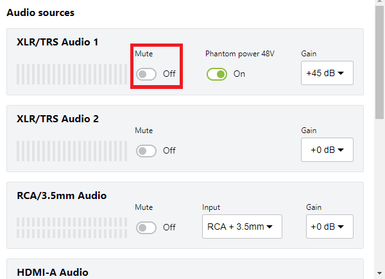This screenshot has height=279, width=385.
Task: Select the XLR/TRS Audio 1 heading
Action: click(58, 42)
